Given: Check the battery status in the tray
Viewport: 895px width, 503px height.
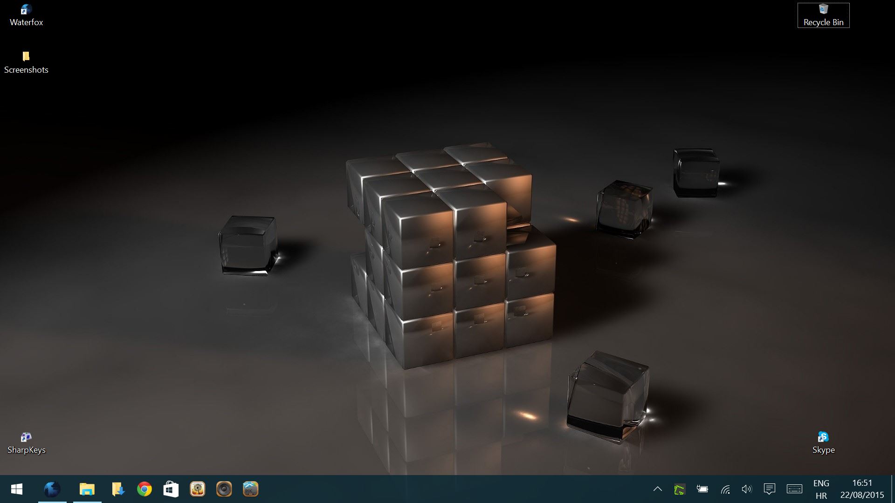Looking at the screenshot, I should tap(702, 489).
